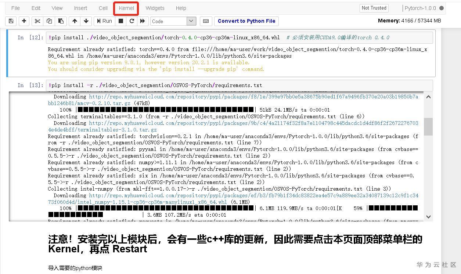The width and height of the screenshot is (461, 274).
Task: Open the View menu
Action: 57,8
